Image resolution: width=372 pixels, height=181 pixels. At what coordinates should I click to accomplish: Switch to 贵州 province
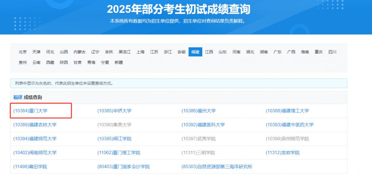click(x=23, y=62)
